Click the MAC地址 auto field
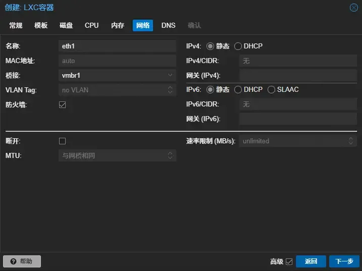This screenshot has height=271, width=362. point(117,61)
